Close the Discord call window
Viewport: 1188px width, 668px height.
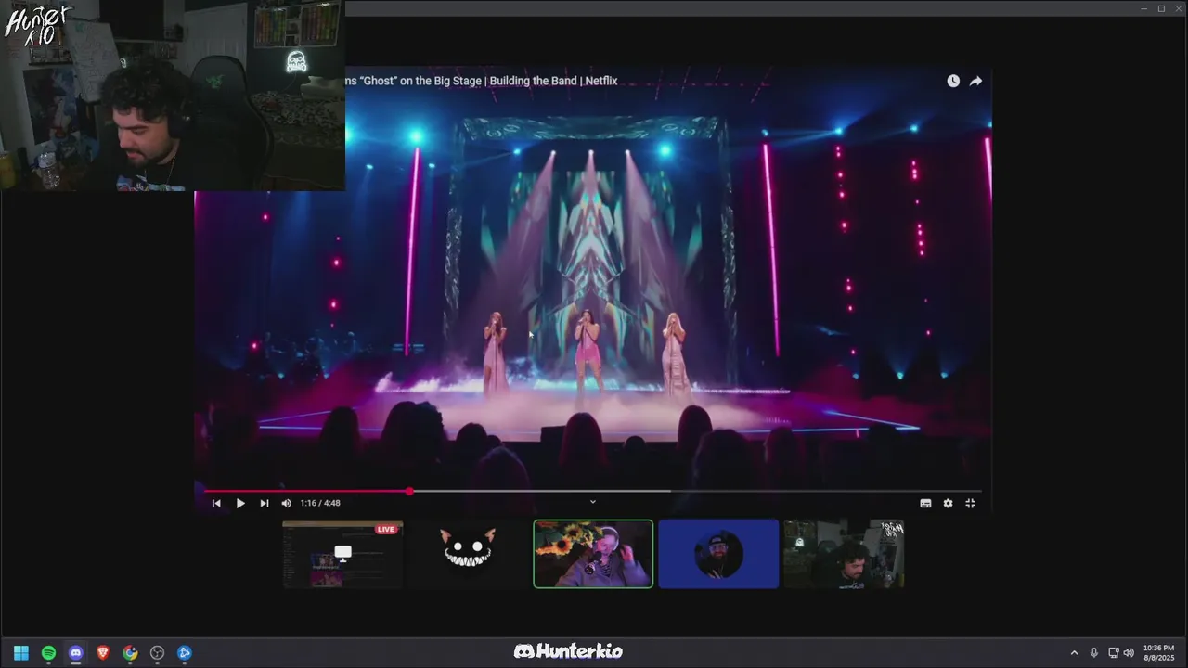[x=1178, y=8]
